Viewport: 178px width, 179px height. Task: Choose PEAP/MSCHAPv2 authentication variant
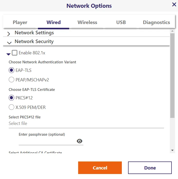click(x=11, y=80)
